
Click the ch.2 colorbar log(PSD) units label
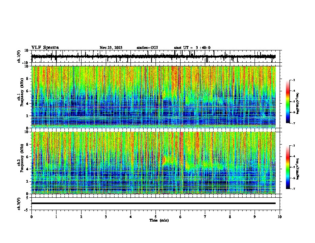tap(297, 169)
